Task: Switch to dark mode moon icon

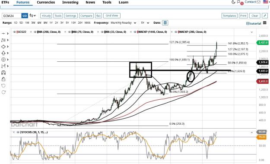Action: (x=233, y=2)
